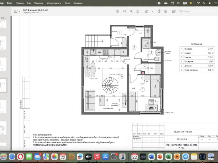Click the Прихожая row in the legend table
This screenshot has width=218, height=163.
click(197, 49)
